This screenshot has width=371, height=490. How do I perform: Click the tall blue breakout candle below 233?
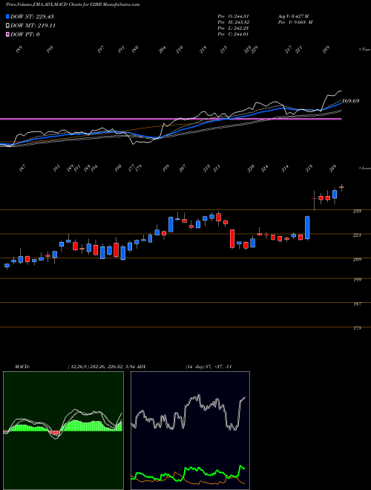(307, 228)
